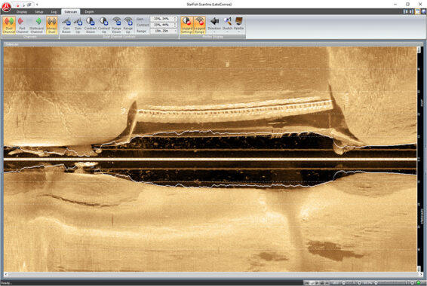Toggle Logged Settings button
The width and height of the screenshot is (427, 286).
(x=187, y=25)
